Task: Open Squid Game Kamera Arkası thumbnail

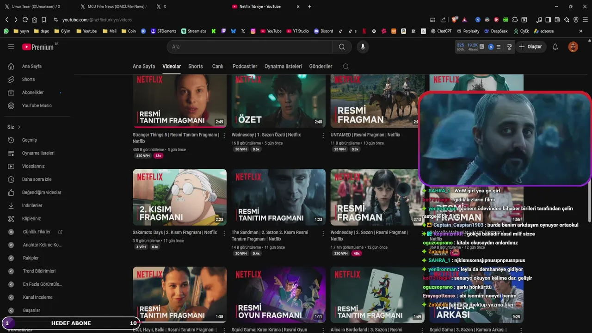Action: [476, 295]
